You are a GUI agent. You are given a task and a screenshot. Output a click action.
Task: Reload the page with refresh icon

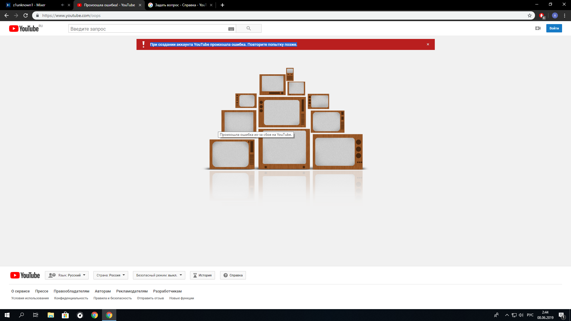[x=26, y=15]
